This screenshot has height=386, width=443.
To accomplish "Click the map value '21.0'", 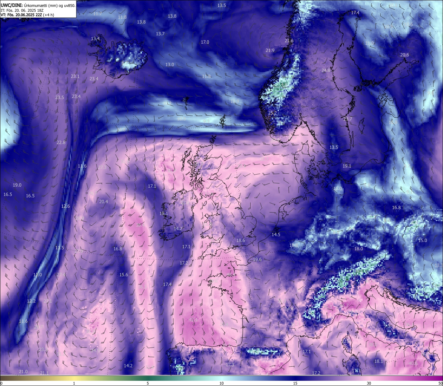I will click(x=23, y=372).
